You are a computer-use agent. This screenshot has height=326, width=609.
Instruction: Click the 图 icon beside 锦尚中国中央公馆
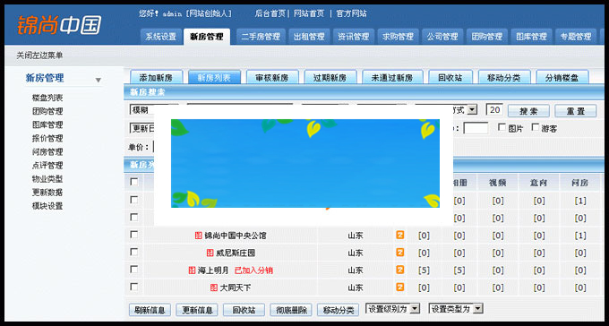[199, 236]
